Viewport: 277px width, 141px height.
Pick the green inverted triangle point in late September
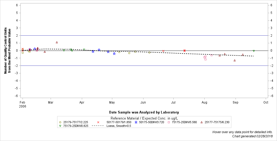point(254,51)
